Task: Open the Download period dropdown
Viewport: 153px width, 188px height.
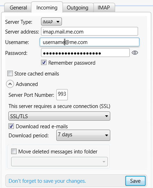Action: [83, 135]
